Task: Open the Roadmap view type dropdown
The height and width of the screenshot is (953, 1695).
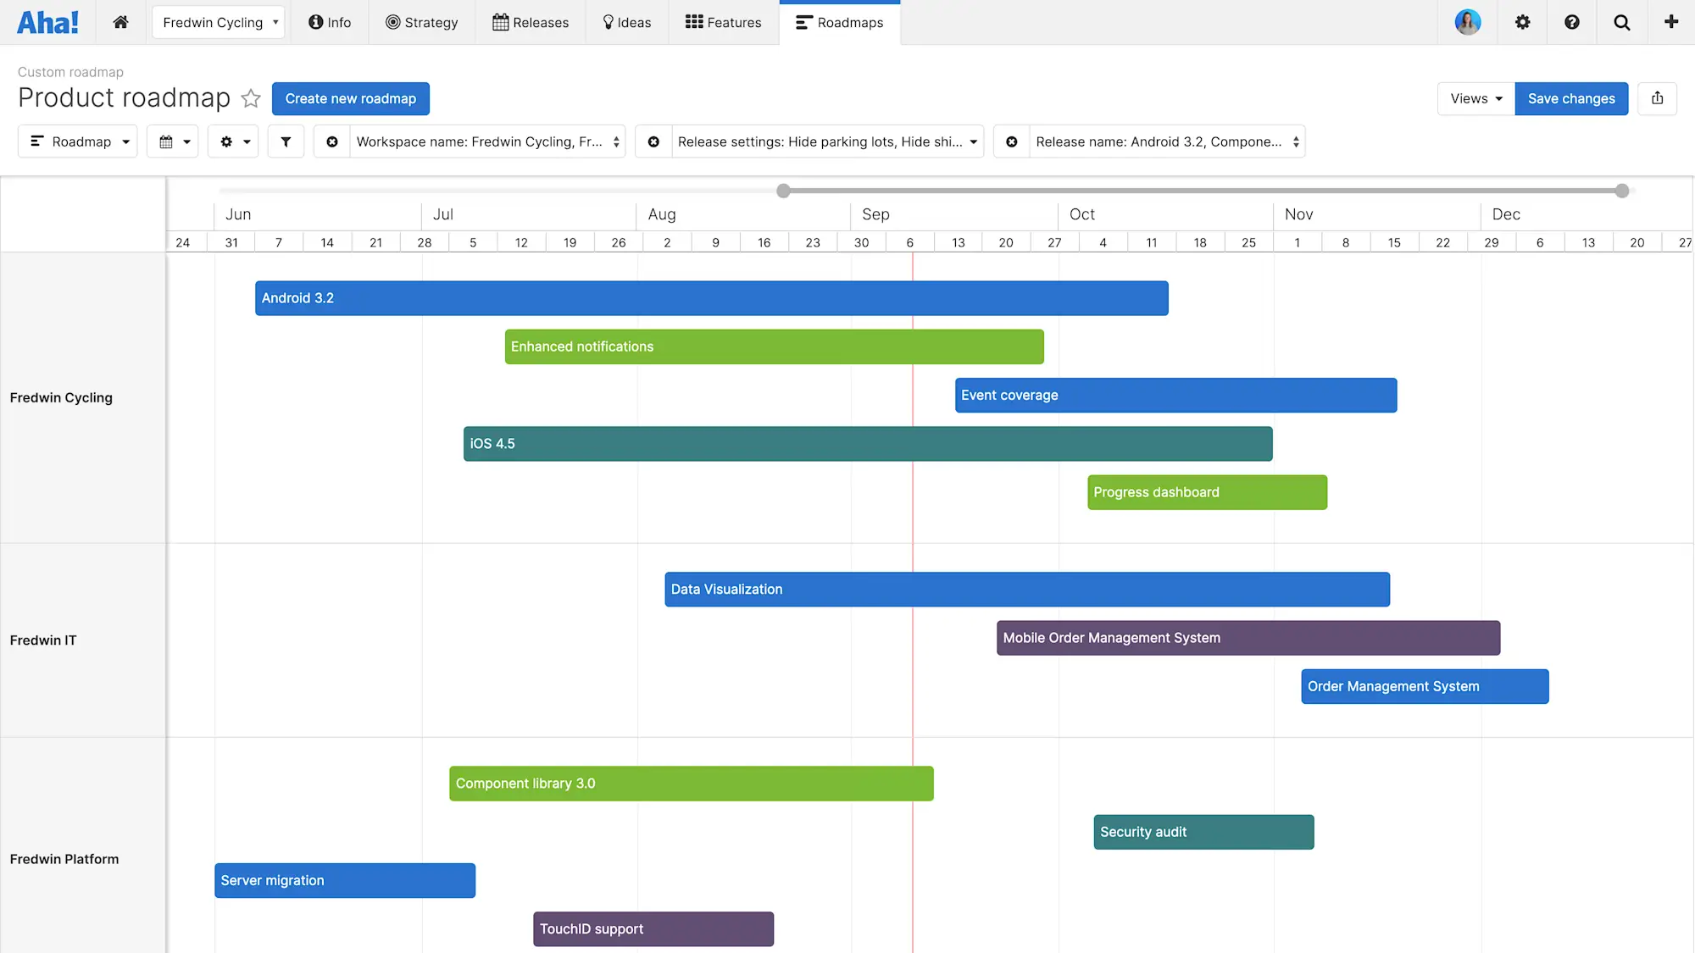Action: point(77,141)
